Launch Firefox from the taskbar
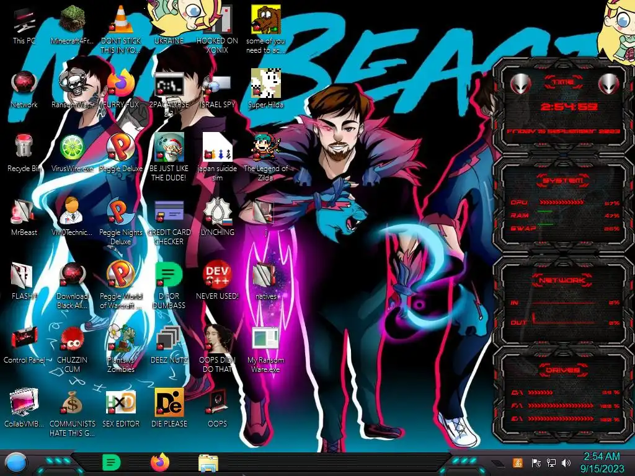This screenshot has height=476, width=635. (x=159, y=462)
